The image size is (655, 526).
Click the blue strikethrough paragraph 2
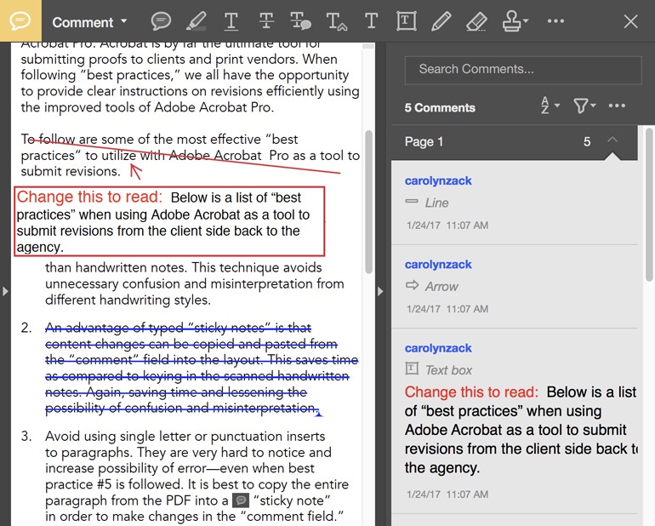tap(201, 368)
